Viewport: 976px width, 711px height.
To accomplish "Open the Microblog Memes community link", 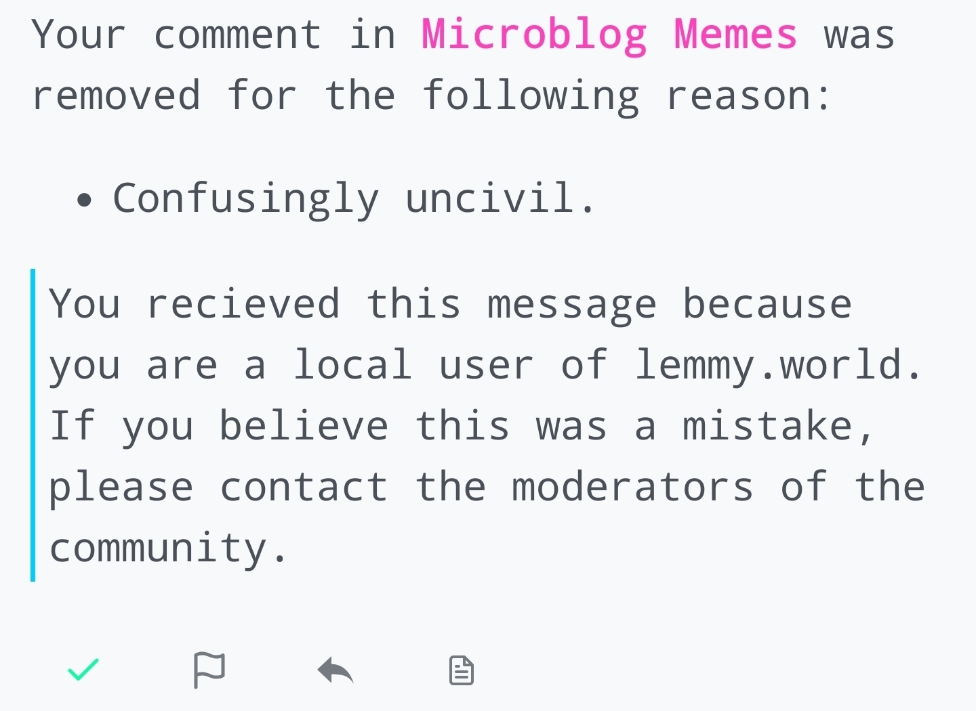I will pos(609,35).
